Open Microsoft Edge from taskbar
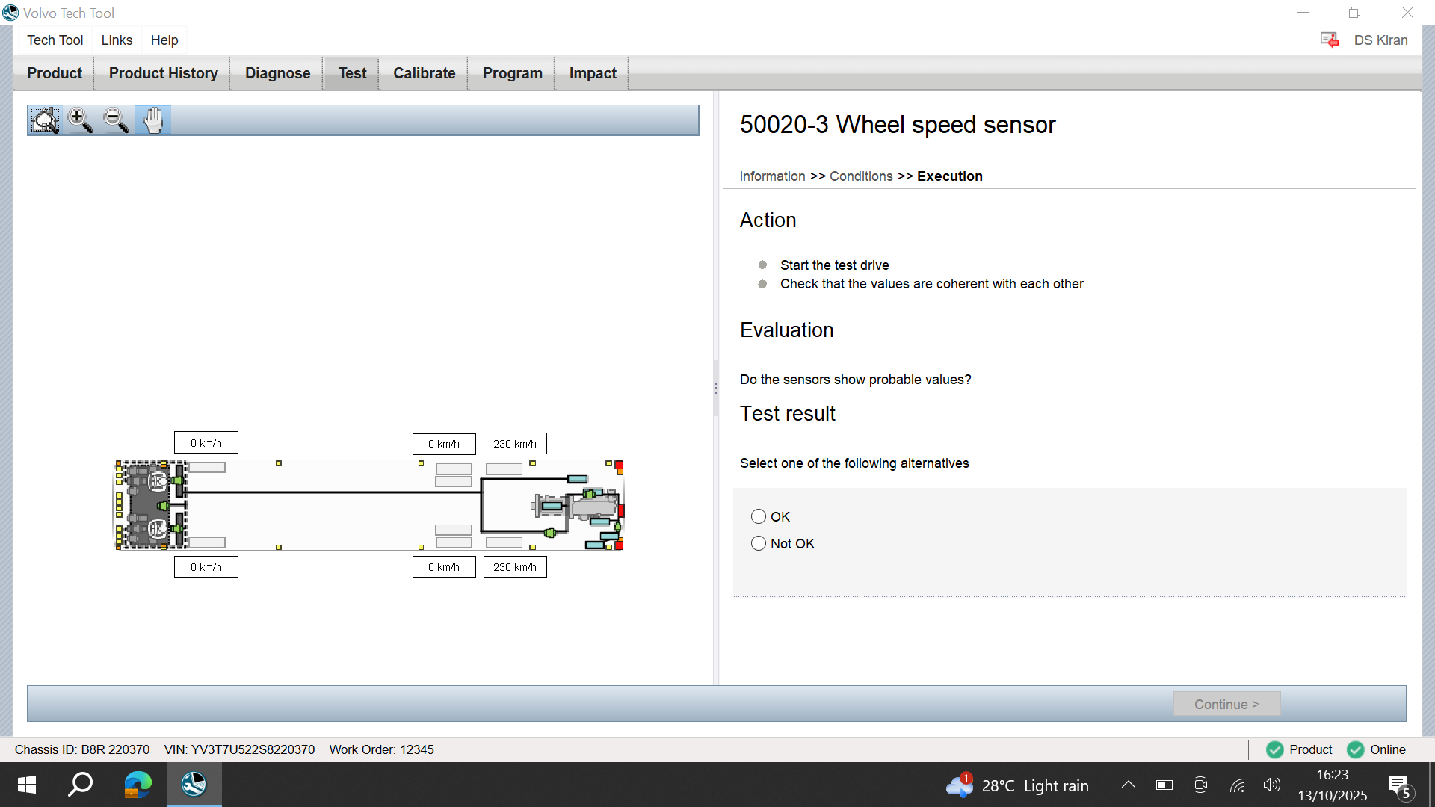1435x807 pixels. click(138, 785)
